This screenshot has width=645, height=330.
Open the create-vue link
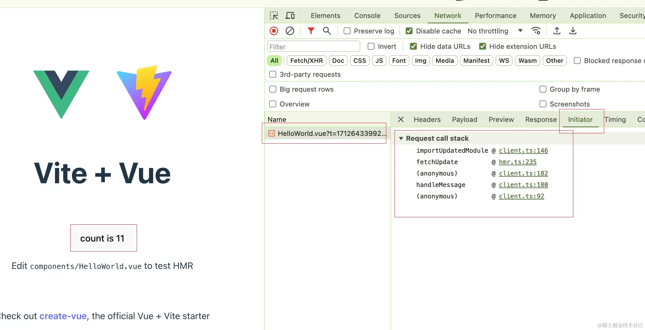(x=63, y=316)
